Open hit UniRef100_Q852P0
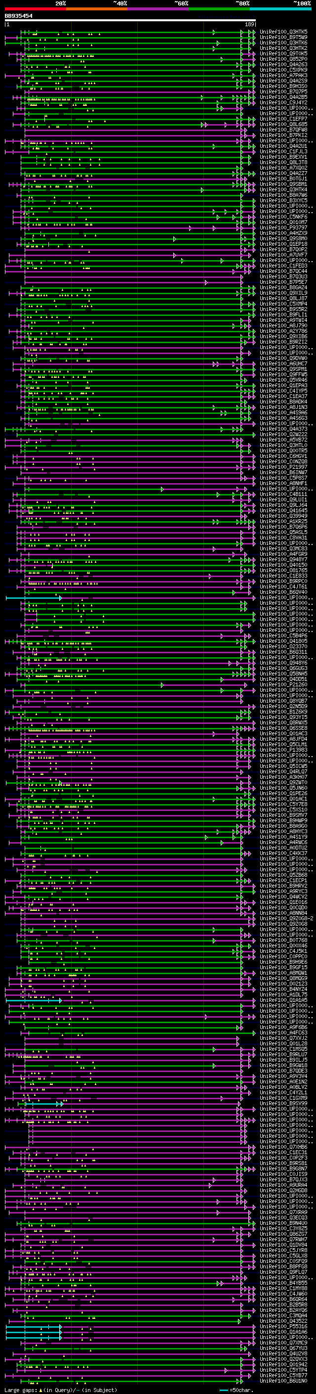 283,59
